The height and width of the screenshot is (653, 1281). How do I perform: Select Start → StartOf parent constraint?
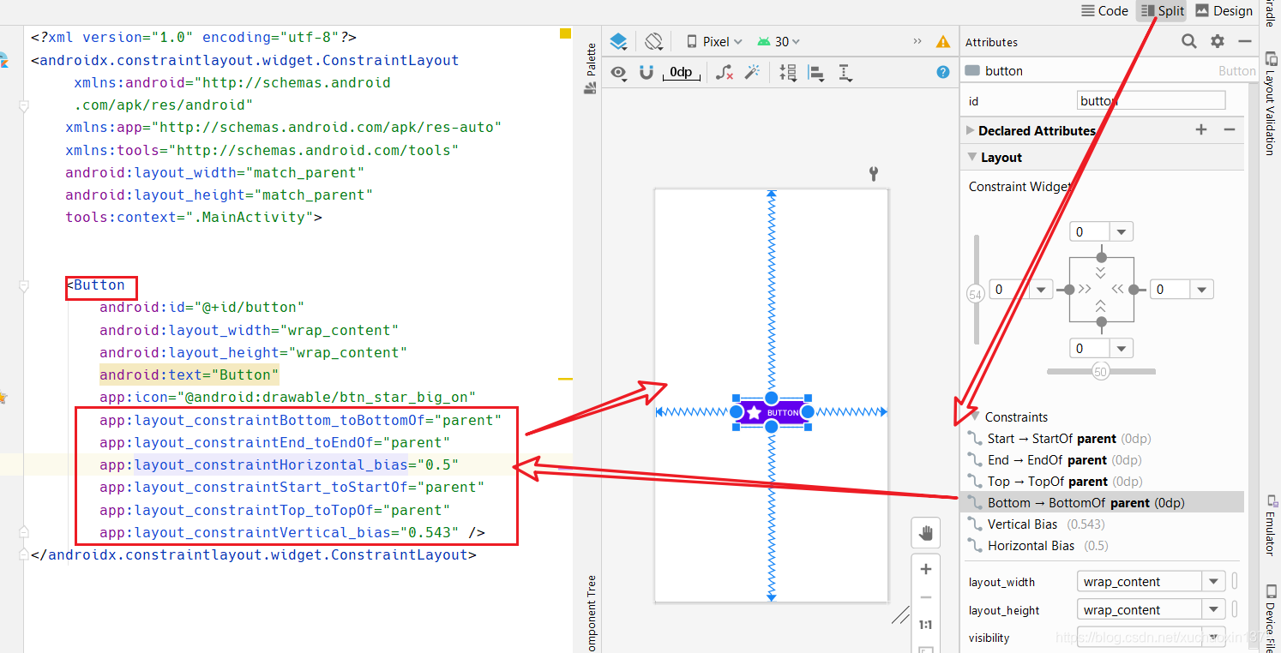[1068, 438]
